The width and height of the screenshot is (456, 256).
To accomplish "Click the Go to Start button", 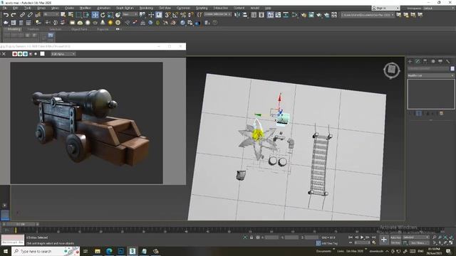I will point(351,238).
